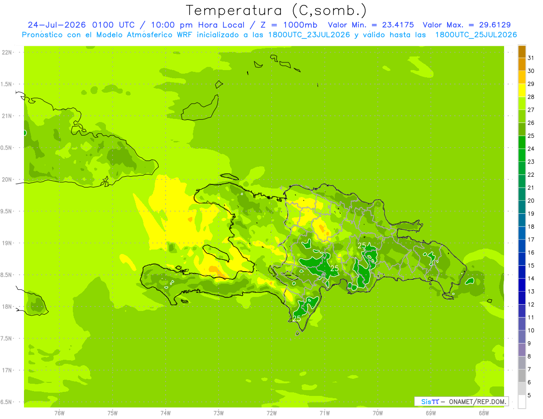This screenshot has width=543, height=419.
Task: Click the "20N" latitude axis label
Action: point(7,180)
